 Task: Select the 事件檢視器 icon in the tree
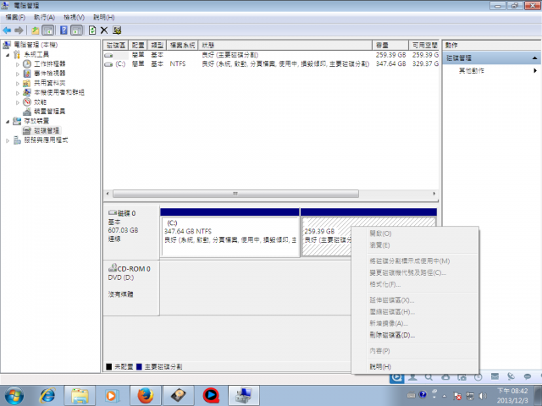(27, 74)
